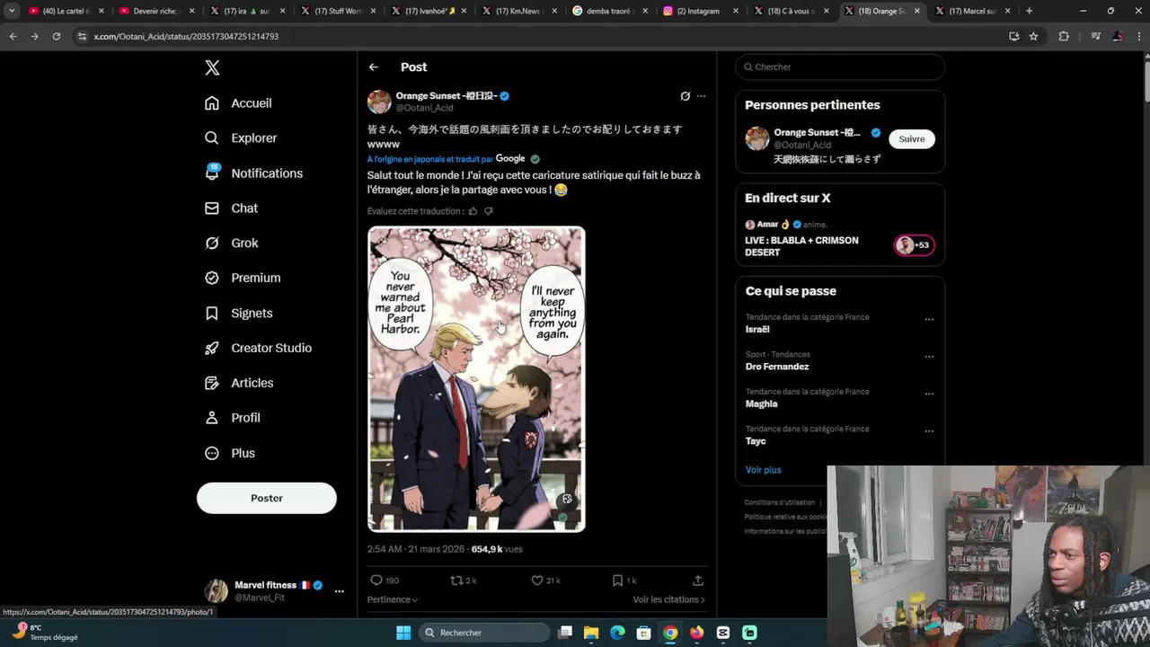This screenshot has width=1150, height=647.
Task: Open Dro Fernandez trend
Action: tap(777, 367)
